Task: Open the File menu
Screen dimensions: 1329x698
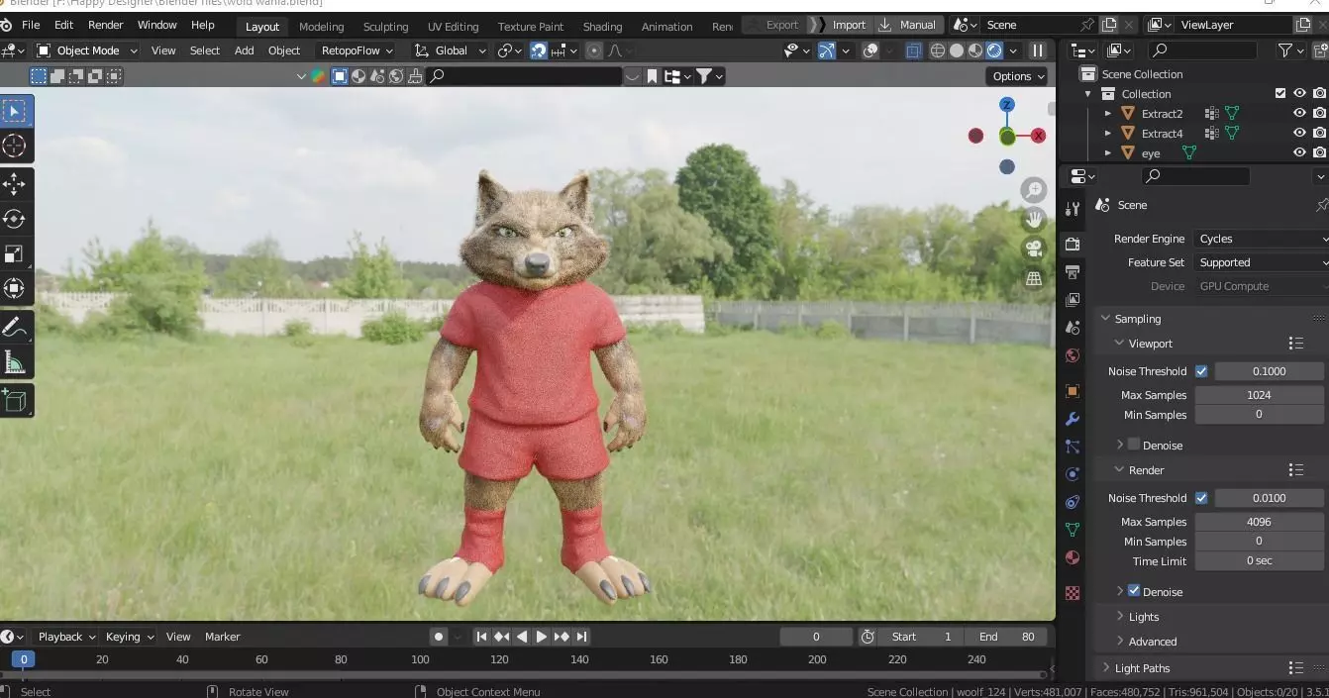Action: 31,25
